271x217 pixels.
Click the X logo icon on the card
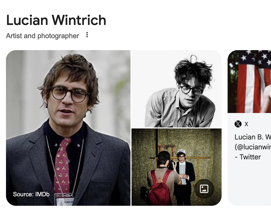tap(238, 124)
